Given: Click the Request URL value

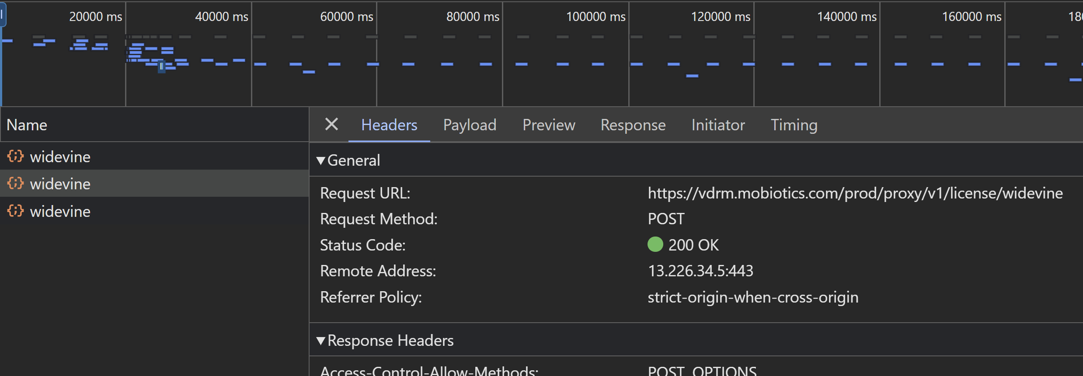Looking at the screenshot, I should click(855, 193).
